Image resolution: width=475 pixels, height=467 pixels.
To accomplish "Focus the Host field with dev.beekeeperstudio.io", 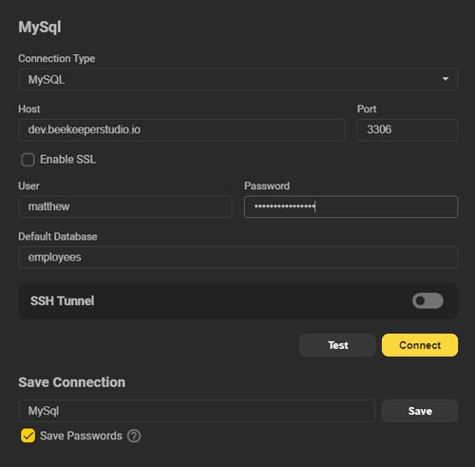I will click(x=181, y=129).
